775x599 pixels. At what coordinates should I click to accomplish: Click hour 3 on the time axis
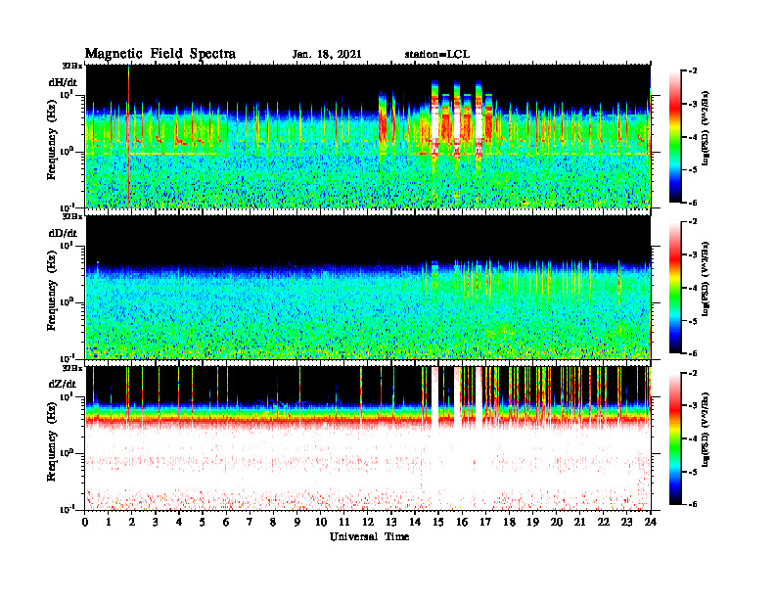[156, 522]
